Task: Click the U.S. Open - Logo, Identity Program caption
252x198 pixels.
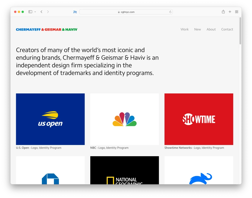Action: 38,148
